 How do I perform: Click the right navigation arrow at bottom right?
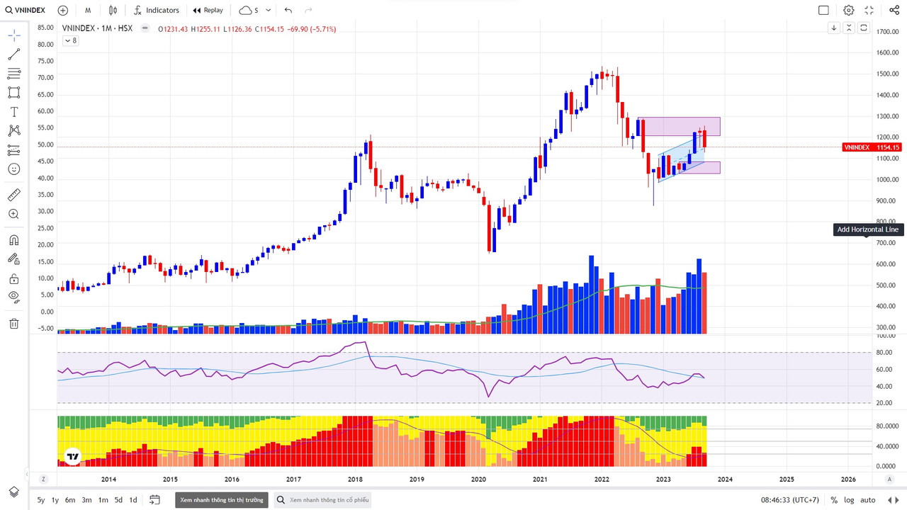click(x=897, y=500)
